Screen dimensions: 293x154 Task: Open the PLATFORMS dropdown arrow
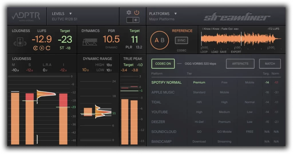[175, 14]
